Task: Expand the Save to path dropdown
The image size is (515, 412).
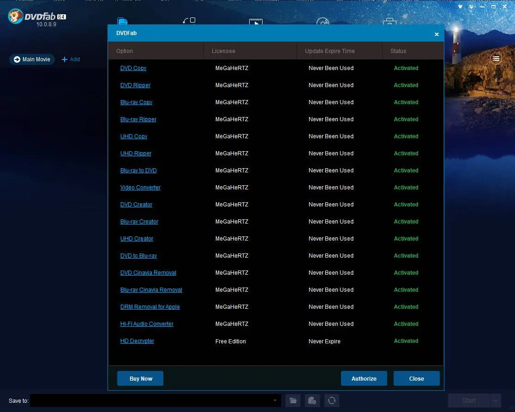Action: click(275, 400)
